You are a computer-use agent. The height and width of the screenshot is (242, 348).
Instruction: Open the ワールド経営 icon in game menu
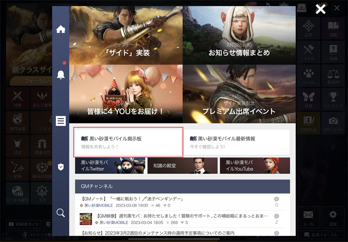click(17, 193)
